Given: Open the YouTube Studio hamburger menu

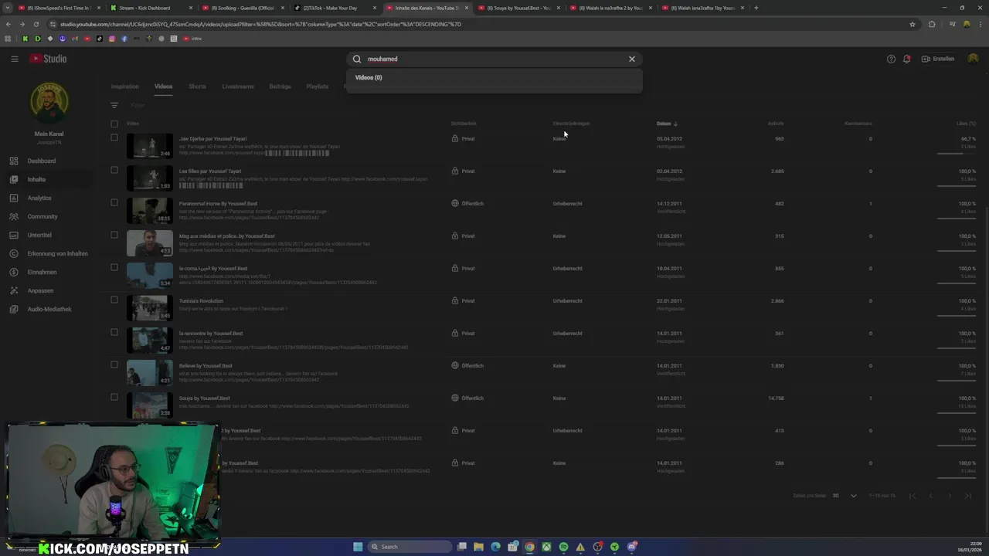Looking at the screenshot, I should click(x=14, y=59).
